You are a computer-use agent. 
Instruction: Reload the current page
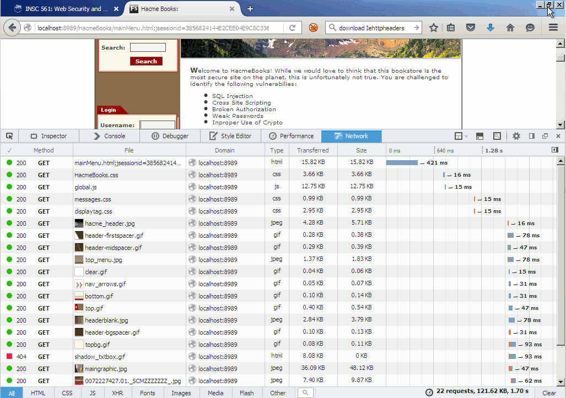point(292,28)
